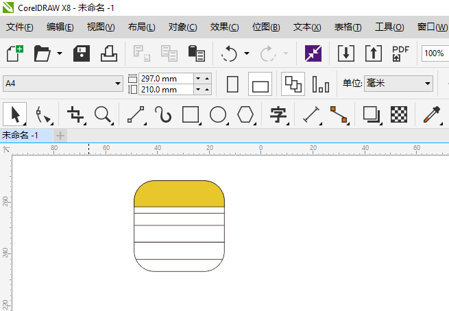This screenshot has width=449, height=311.
Task: Switch to landscape orientation
Action: pos(260,84)
